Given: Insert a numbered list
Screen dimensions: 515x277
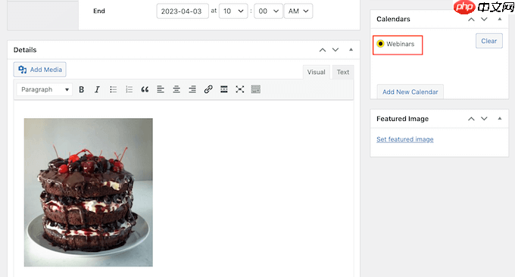Looking at the screenshot, I should pyautogui.click(x=129, y=89).
